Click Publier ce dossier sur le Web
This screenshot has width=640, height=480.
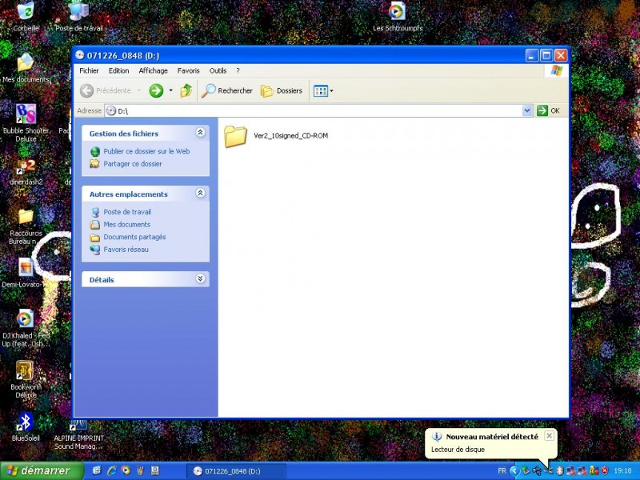coord(146,151)
